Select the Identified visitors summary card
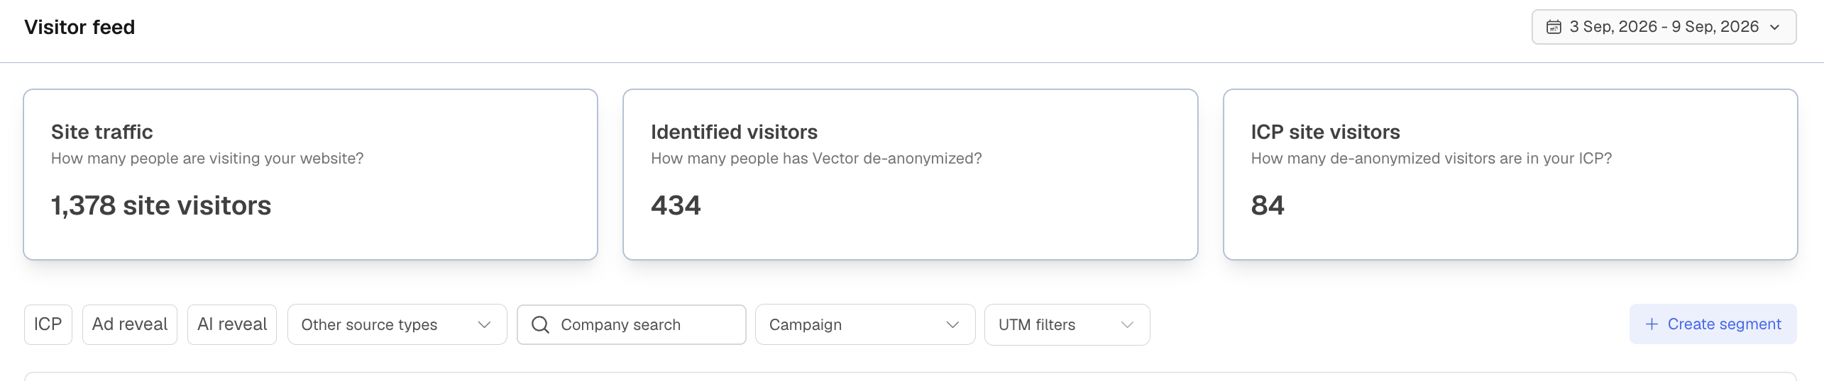The width and height of the screenshot is (1824, 381). tap(910, 174)
